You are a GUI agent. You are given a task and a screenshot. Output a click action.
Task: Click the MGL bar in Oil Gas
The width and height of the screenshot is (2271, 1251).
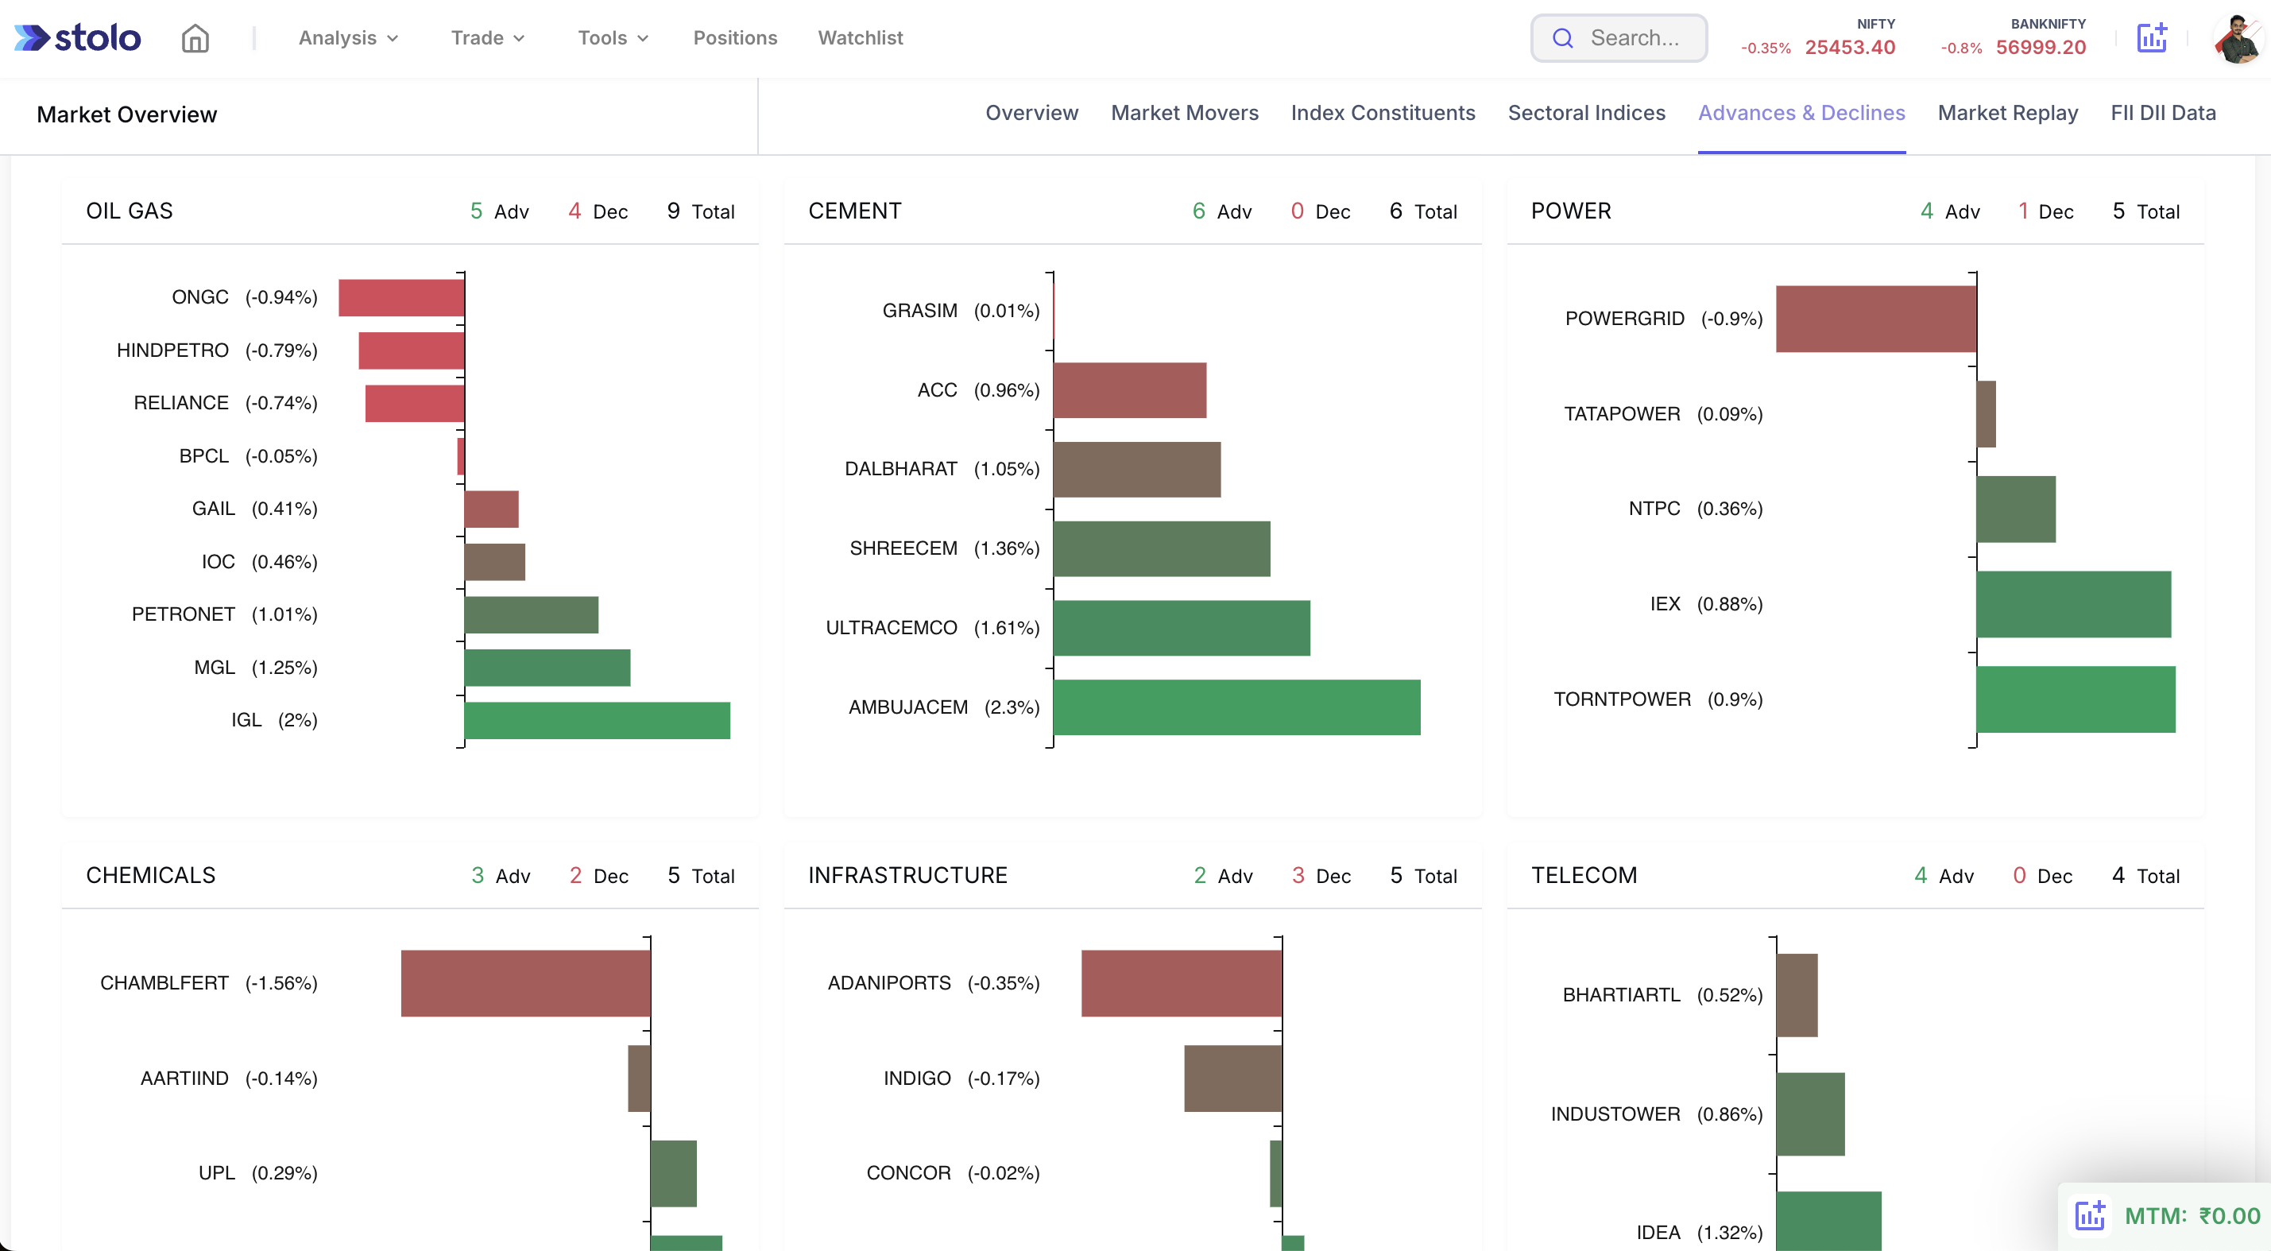pyautogui.click(x=547, y=668)
